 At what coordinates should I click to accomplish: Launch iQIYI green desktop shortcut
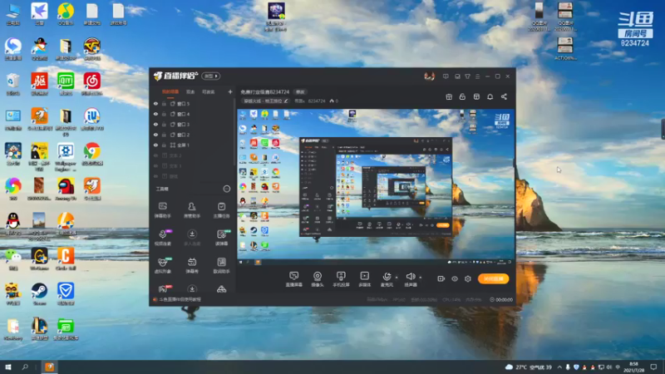pyautogui.click(x=66, y=84)
